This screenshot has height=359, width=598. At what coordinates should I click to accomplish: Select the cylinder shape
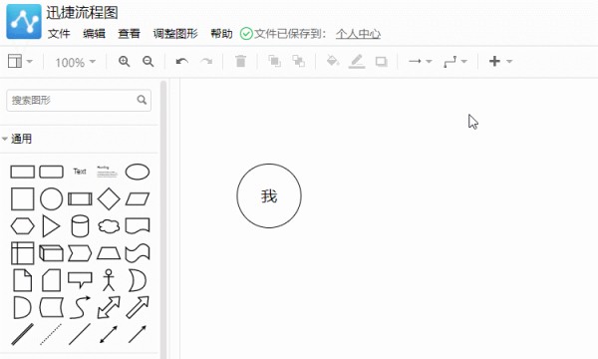[80, 226]
